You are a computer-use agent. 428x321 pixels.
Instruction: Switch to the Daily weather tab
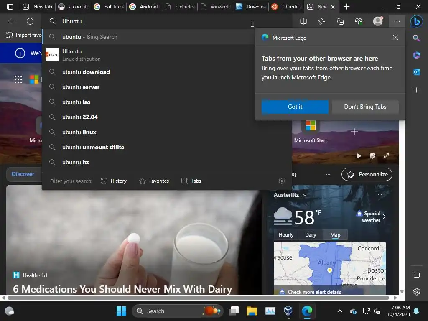pyautogui.click(x=311, y=235)
